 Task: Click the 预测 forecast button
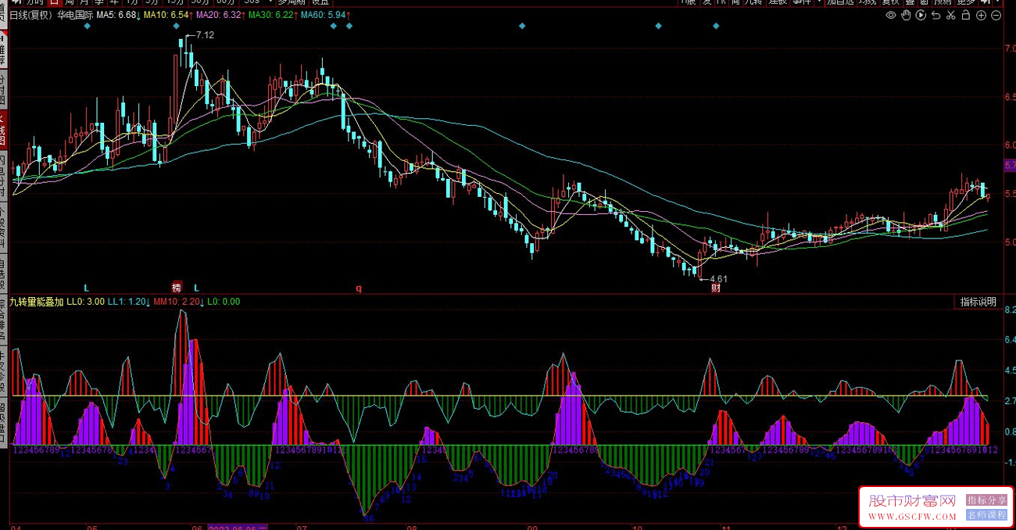pyautogui.click(x=943, y=3)
